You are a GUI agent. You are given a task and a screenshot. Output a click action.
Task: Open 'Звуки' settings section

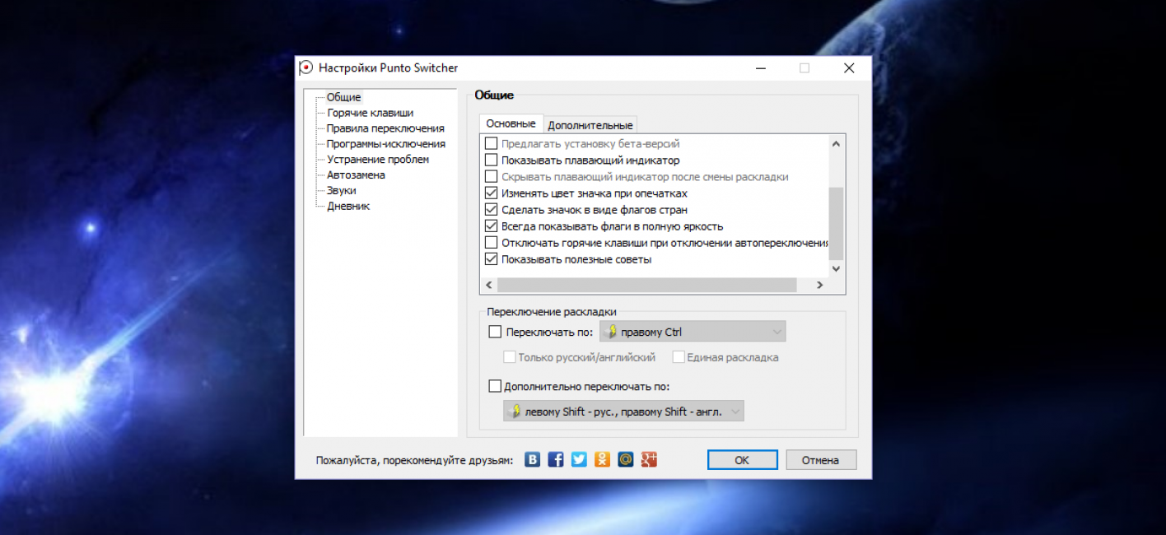[342, 191]
